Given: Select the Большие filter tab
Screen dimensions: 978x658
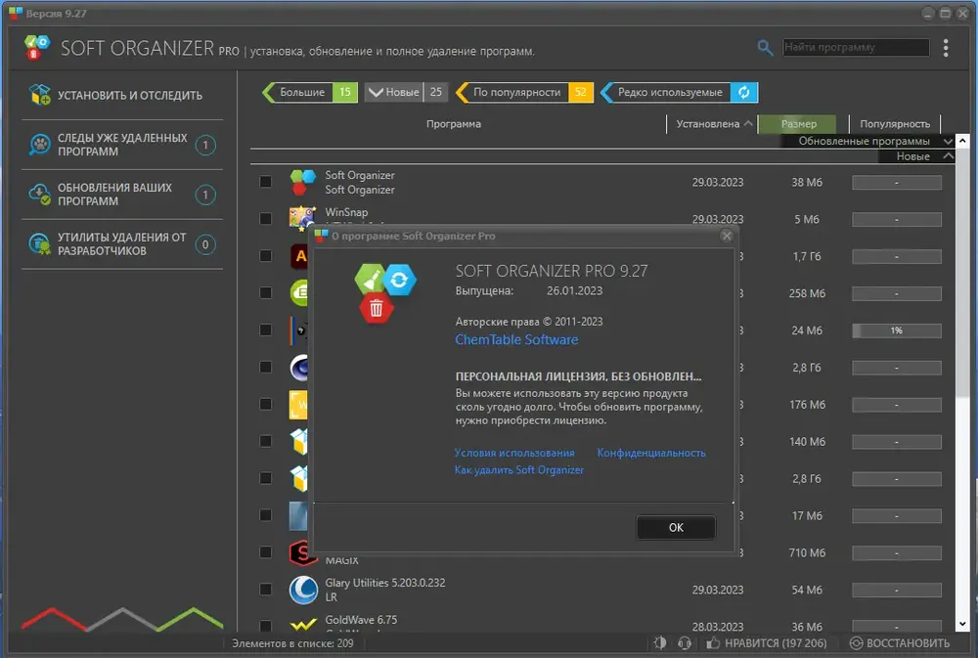Looking at the screenshot, I should 309,92.
